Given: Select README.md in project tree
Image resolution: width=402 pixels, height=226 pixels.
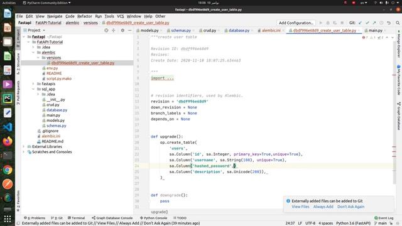Looking at the screenshot, I should tap(53, 141).
